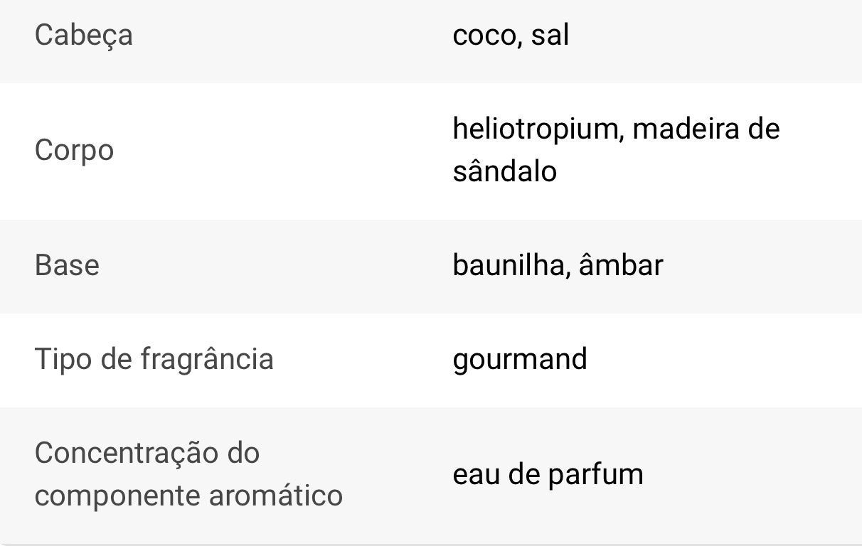This screenshot has height=546, width=862.
Task: Click the Base row label
Action: click(x=67, y=265)
